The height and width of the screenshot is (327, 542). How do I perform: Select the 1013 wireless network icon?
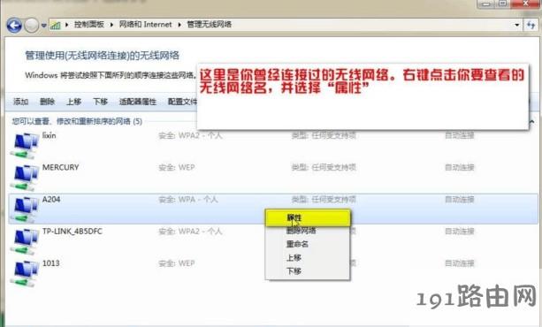coord(24,273)
